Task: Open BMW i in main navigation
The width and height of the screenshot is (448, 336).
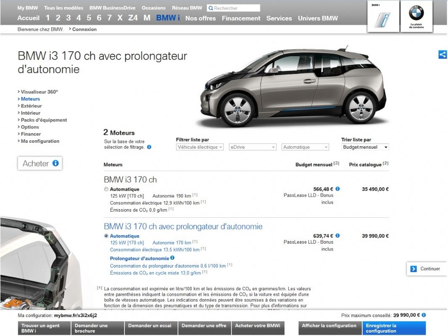Action: coord(168,18)
